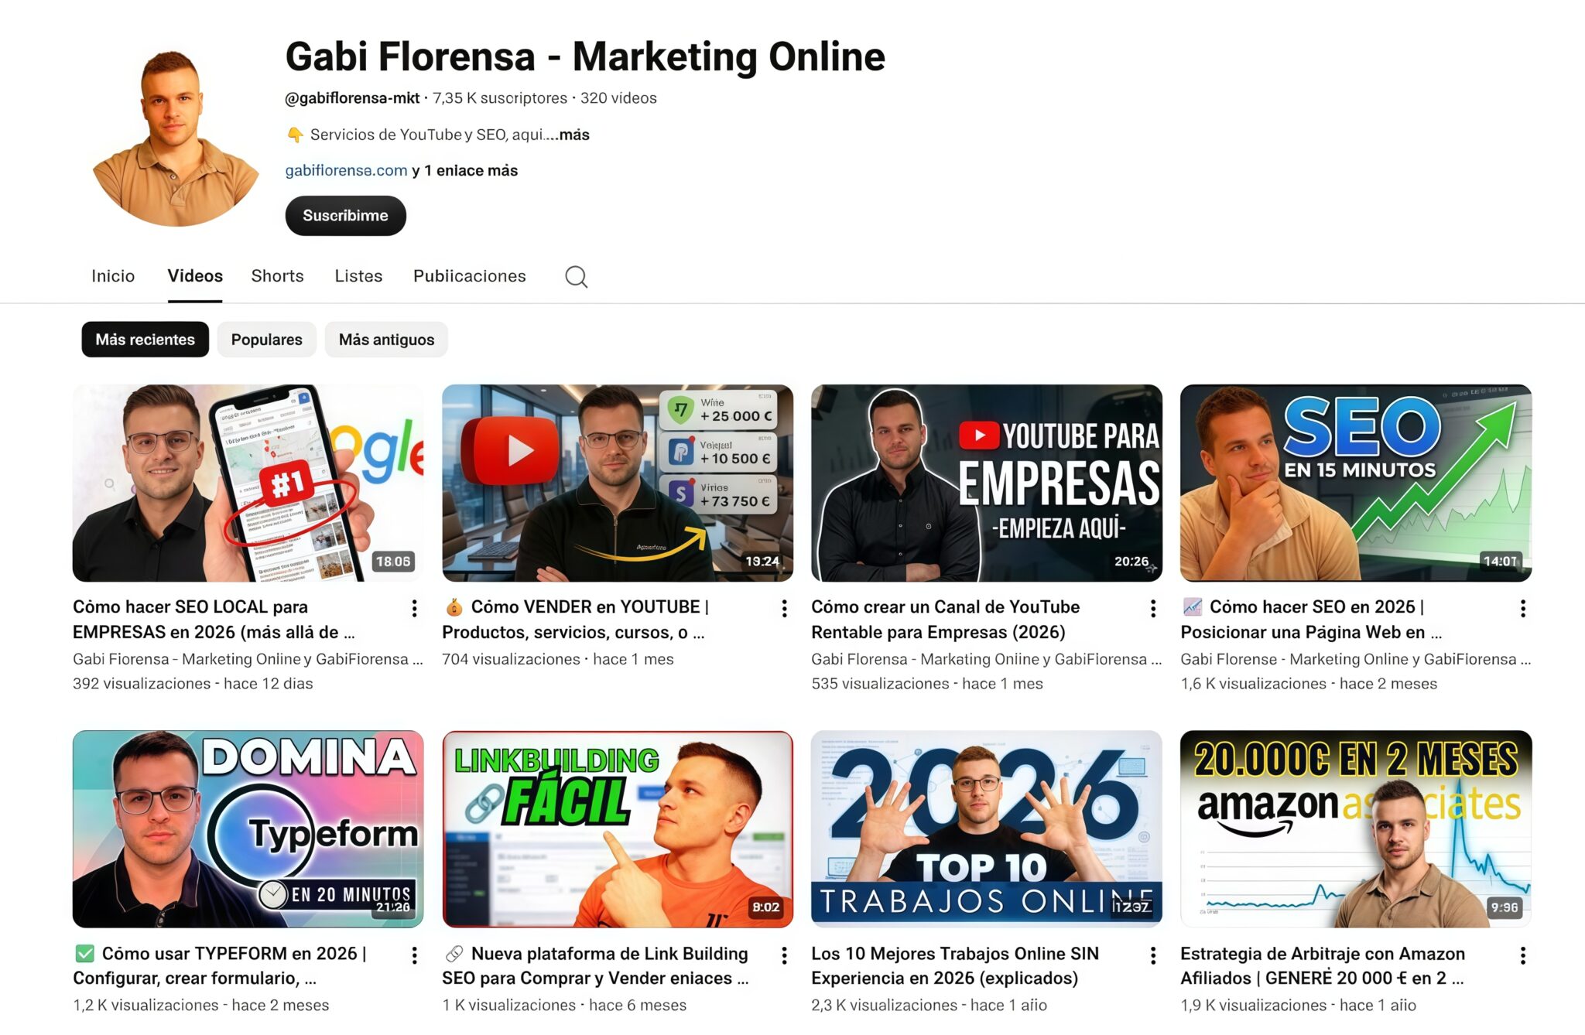The width and height of the screenshot is (1585, 1035).
Task: Select the Más antiguos filter chip
Action: pyautogui.click(x=386, y=340)
